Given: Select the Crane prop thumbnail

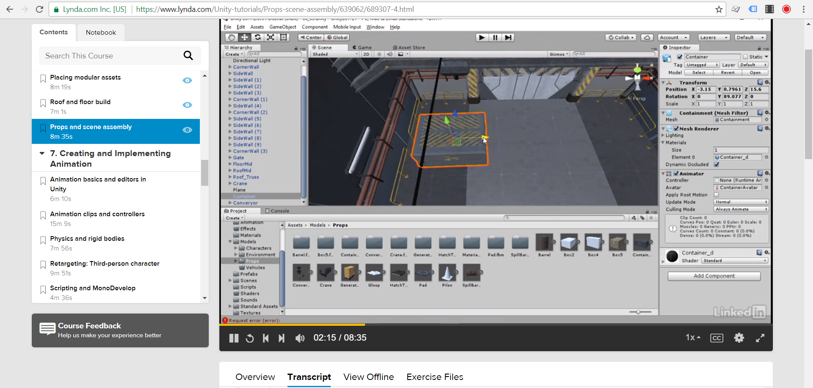Looking at the screenshot, I should pos(326,273).
